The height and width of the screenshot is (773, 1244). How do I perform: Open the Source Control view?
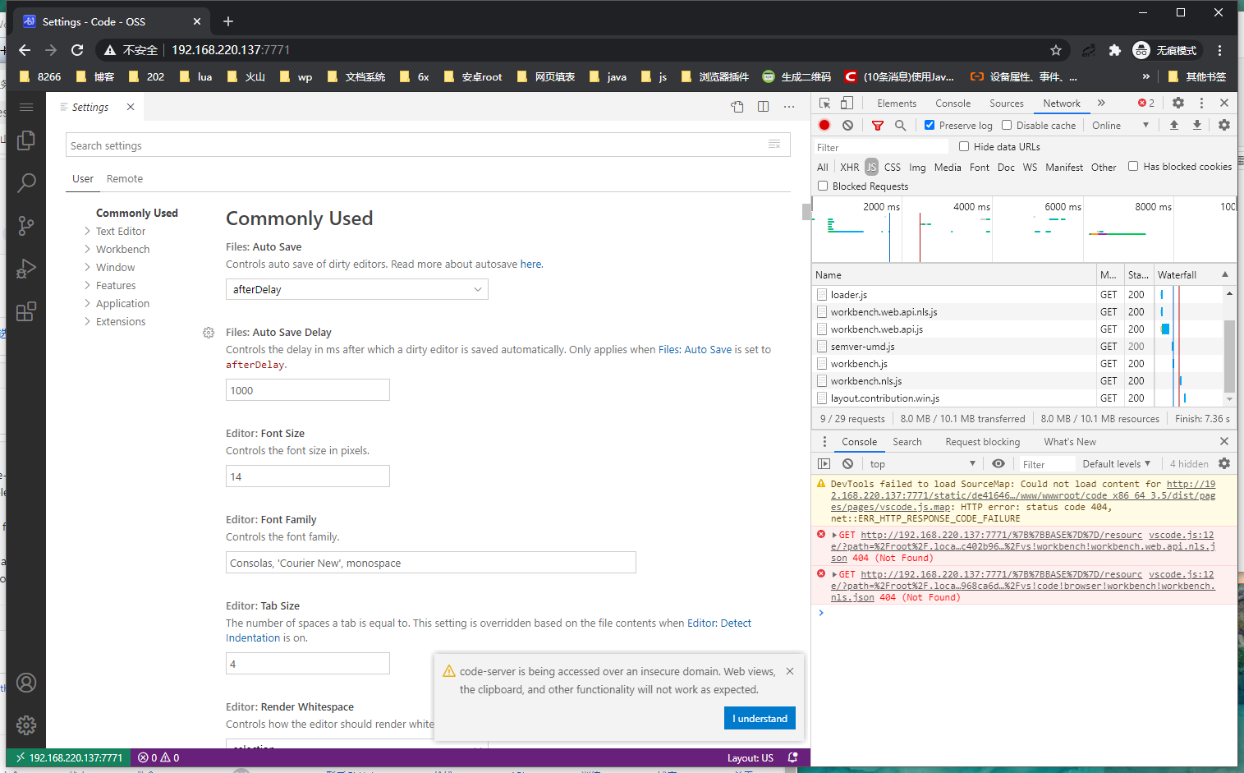tap(26, 226)
